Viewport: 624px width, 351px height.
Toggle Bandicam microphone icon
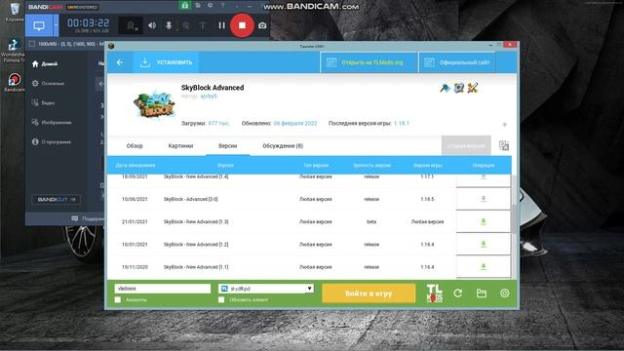click(x=169, y=25)
